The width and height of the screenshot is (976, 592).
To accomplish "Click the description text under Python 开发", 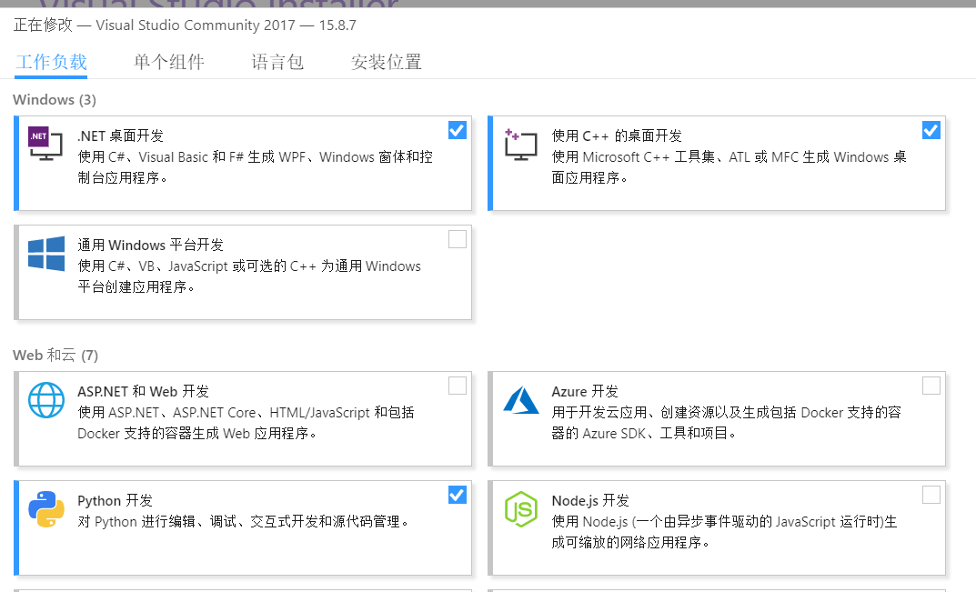I will point(244,522).
